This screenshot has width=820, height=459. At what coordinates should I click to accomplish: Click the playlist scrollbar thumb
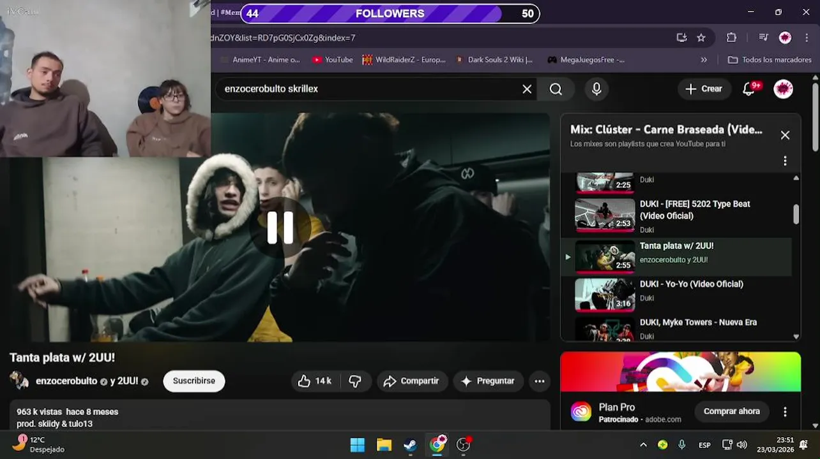click(x=796, y=214)
